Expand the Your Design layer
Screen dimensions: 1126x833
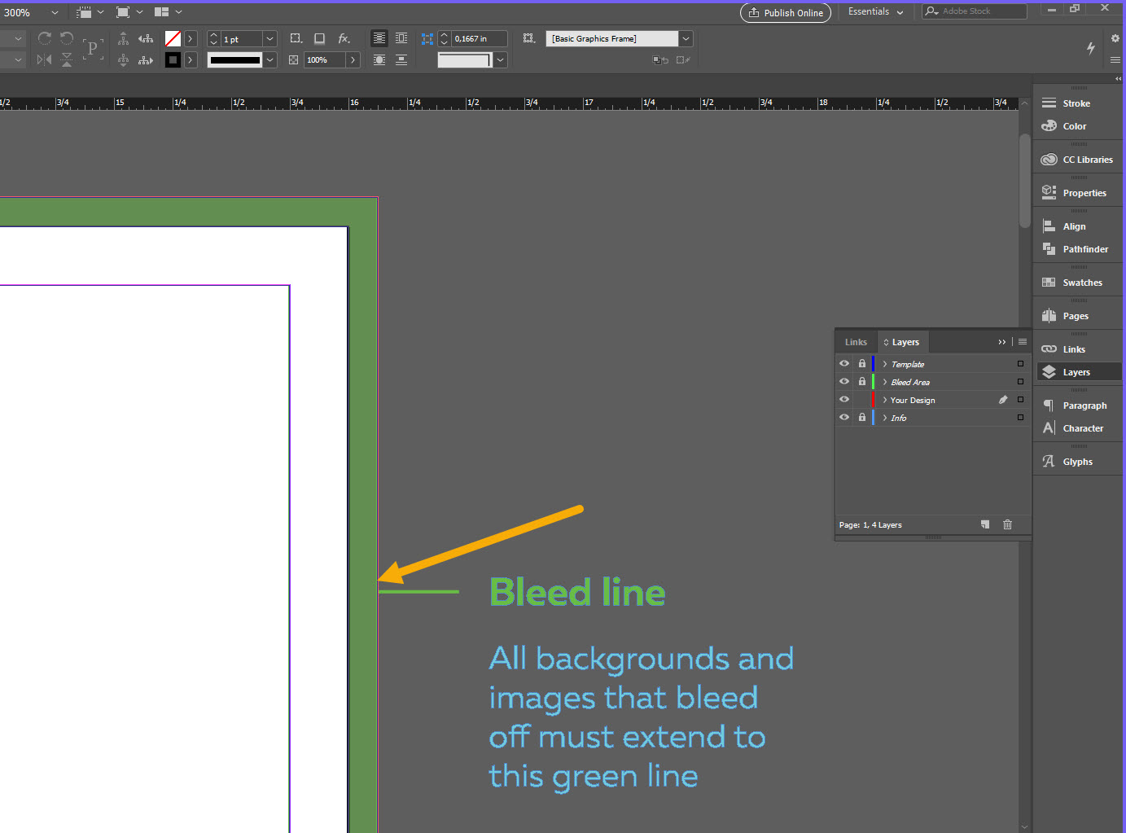pyautogui.click(x=885, y=400)
